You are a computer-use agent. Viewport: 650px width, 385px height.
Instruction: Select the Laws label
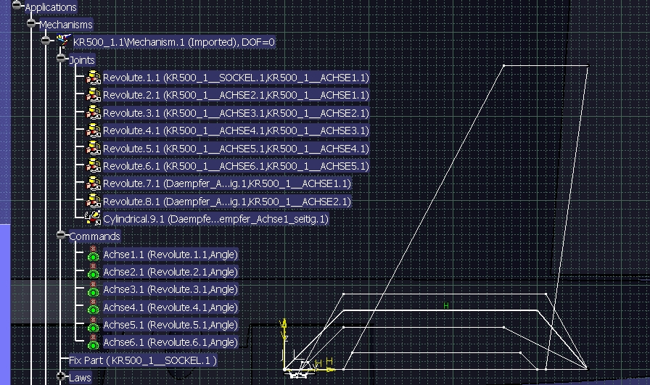tap(80, 378)
